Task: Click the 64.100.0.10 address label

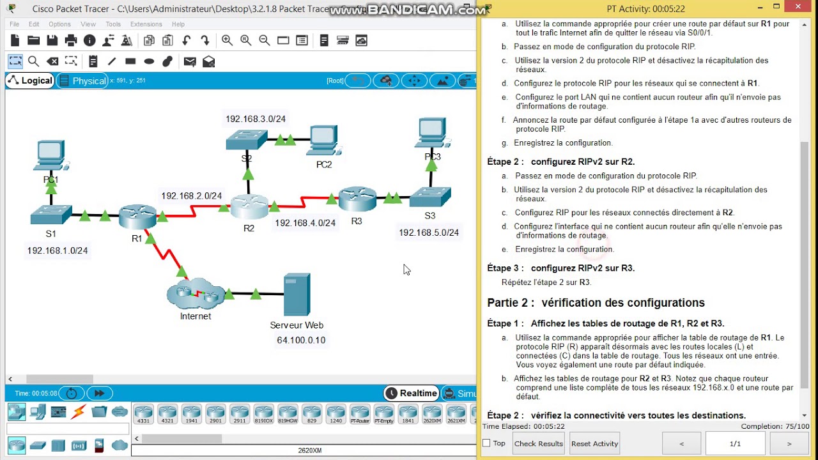Action: pyautogui.click(x=301, y=340)
